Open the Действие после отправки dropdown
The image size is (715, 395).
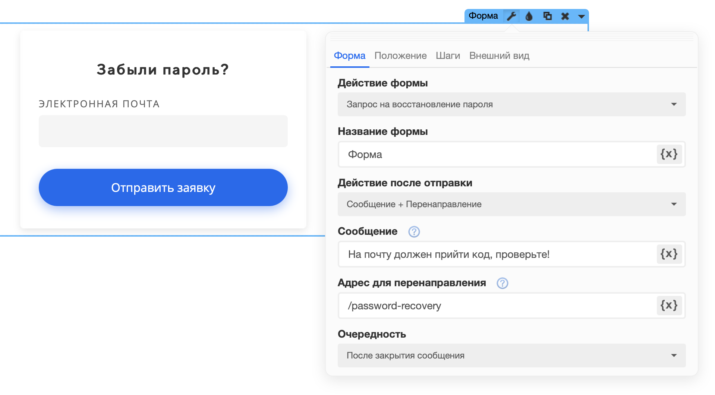(511, 204)
